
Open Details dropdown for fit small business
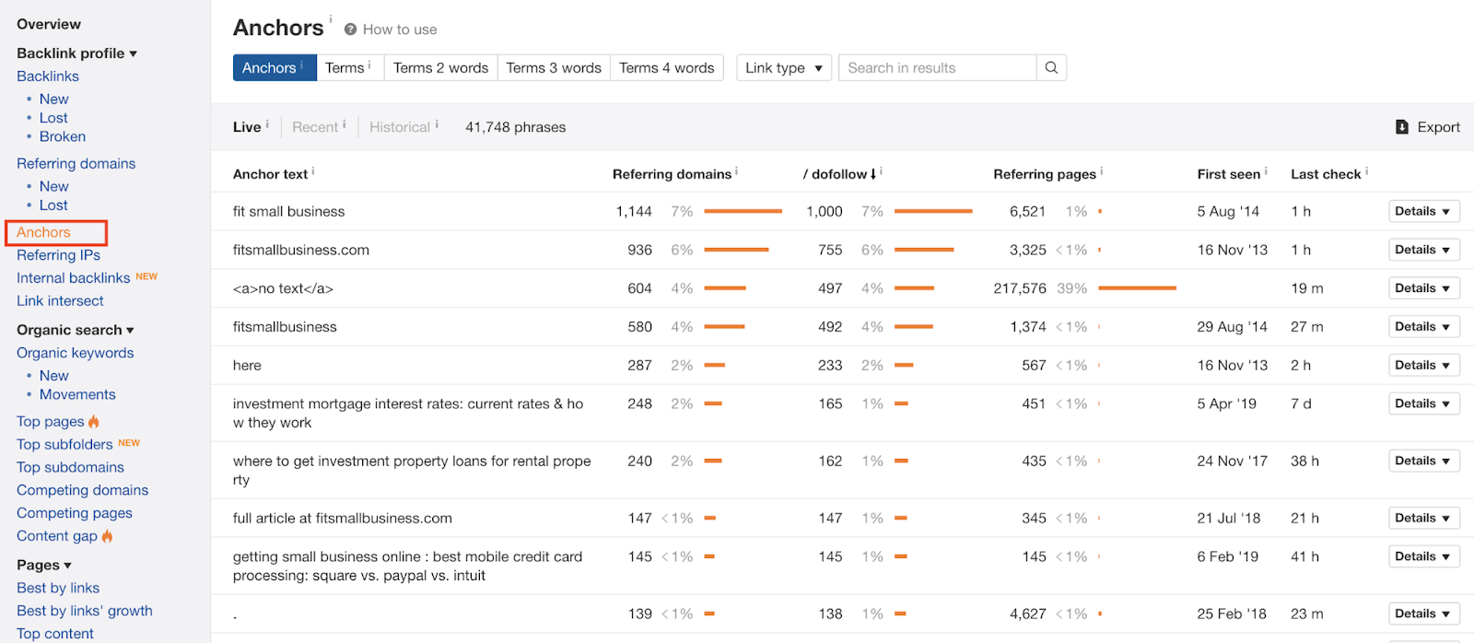pyautogui.click(x=1423, y=211)
